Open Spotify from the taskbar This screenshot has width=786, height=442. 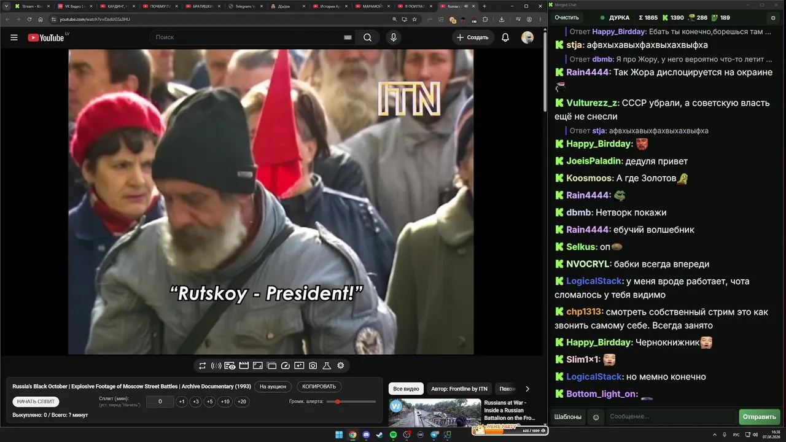coord(394,435)
